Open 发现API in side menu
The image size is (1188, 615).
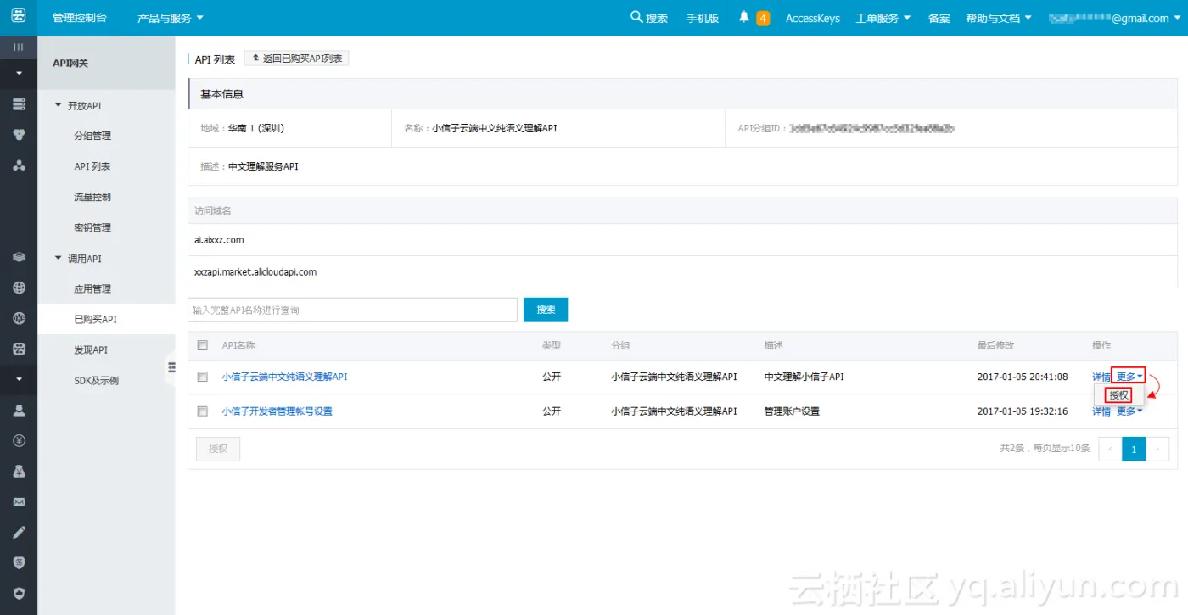(91, 349)
